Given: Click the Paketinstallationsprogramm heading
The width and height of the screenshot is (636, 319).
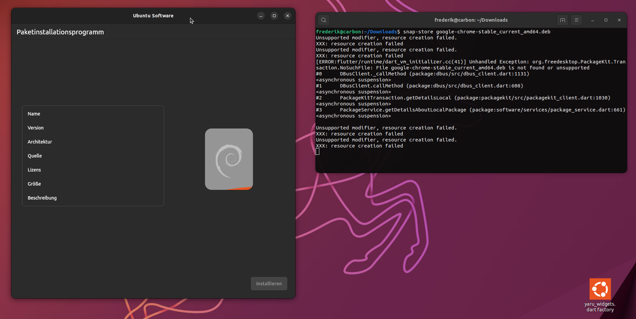Looking at the screenshot, I should click(x=60, y=32).
